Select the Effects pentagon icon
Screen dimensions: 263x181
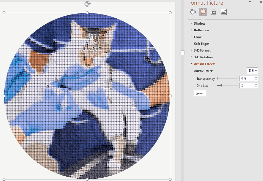point(203,12)
